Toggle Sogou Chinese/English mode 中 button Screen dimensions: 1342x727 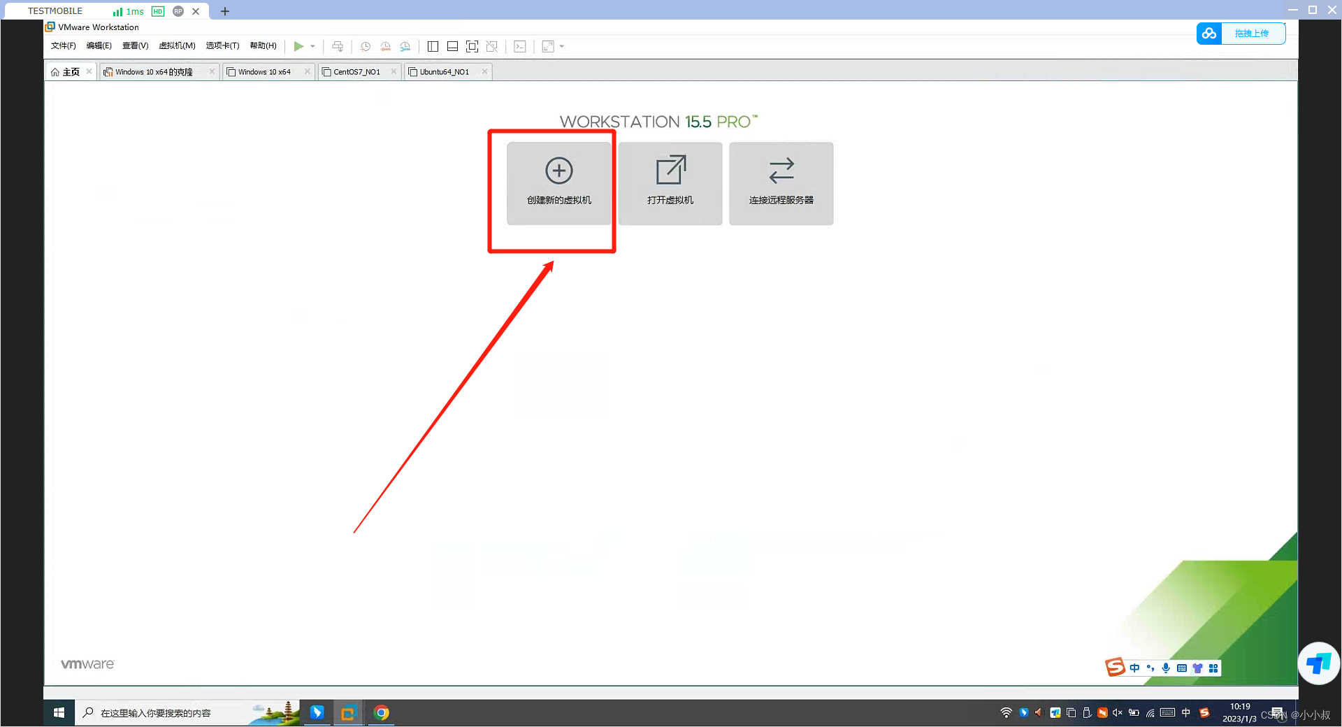pos(1134,668)
